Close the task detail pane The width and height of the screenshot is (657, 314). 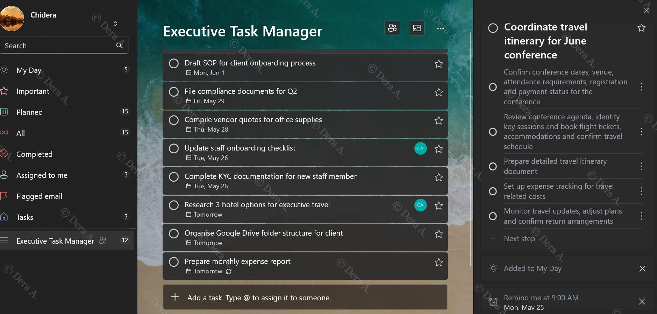click(647, 11)
